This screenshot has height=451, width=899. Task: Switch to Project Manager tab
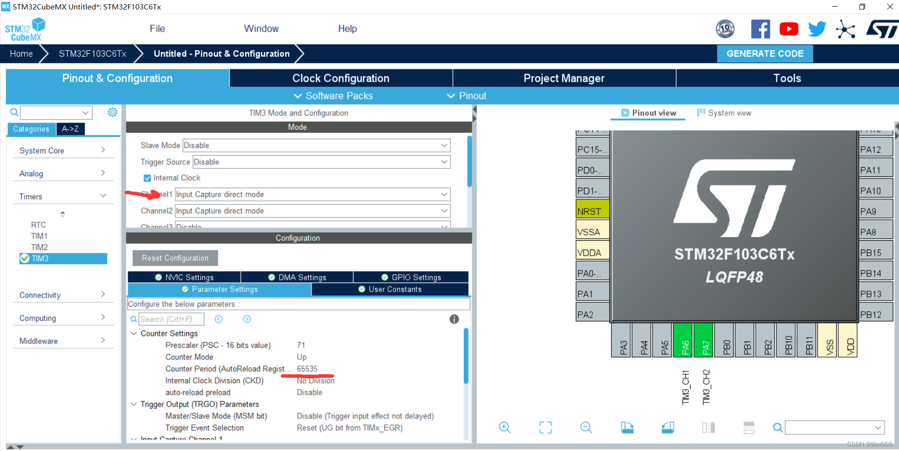pos(564,78)
